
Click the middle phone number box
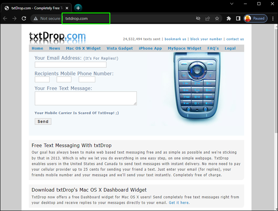[x=64, y=79]
